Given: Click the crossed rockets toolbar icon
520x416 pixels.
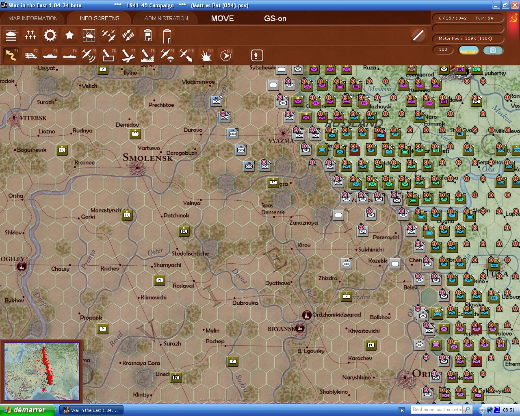Looking at the screenshot, I should coord(128,35).
